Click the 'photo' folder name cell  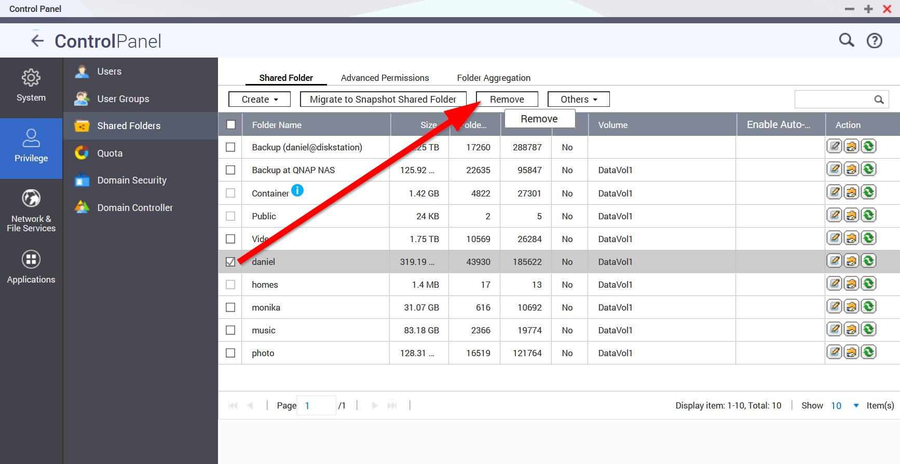coord(316,353)
